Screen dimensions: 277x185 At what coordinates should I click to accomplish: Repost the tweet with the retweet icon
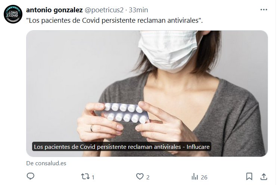click(x=85, y=176)
